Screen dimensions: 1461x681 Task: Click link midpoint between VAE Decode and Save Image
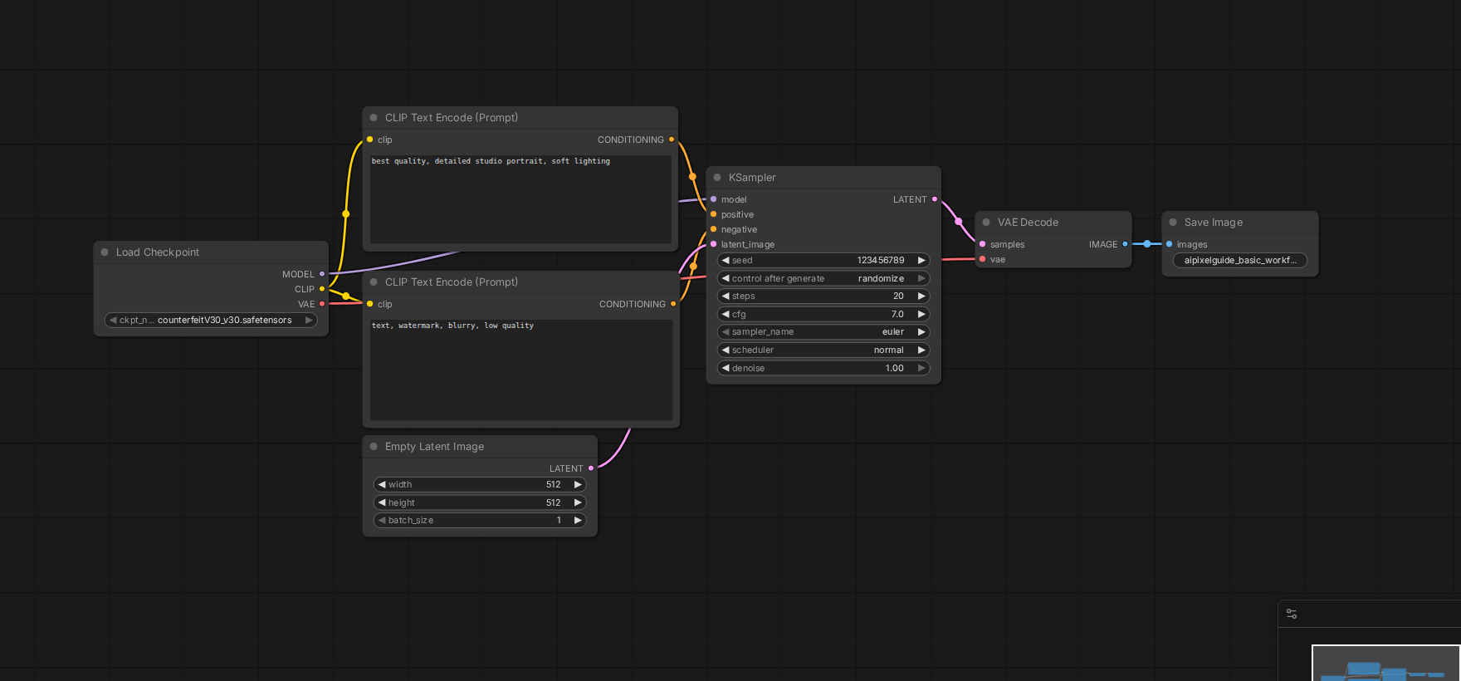coord(1147,244)
